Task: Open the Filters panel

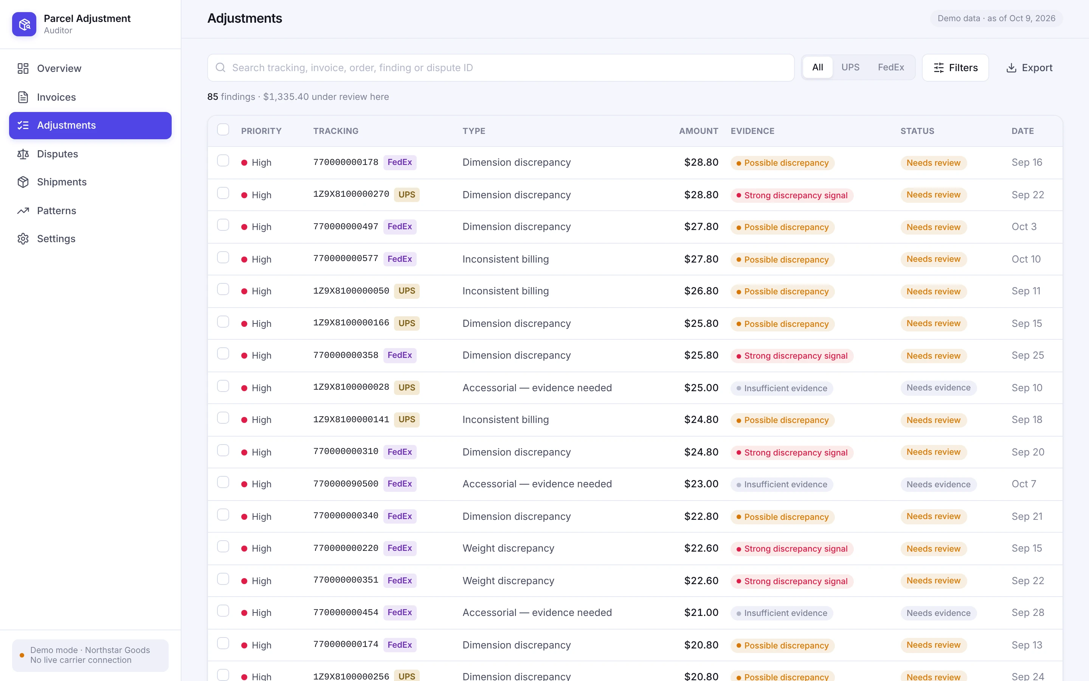Action: [x=956, y=68]
